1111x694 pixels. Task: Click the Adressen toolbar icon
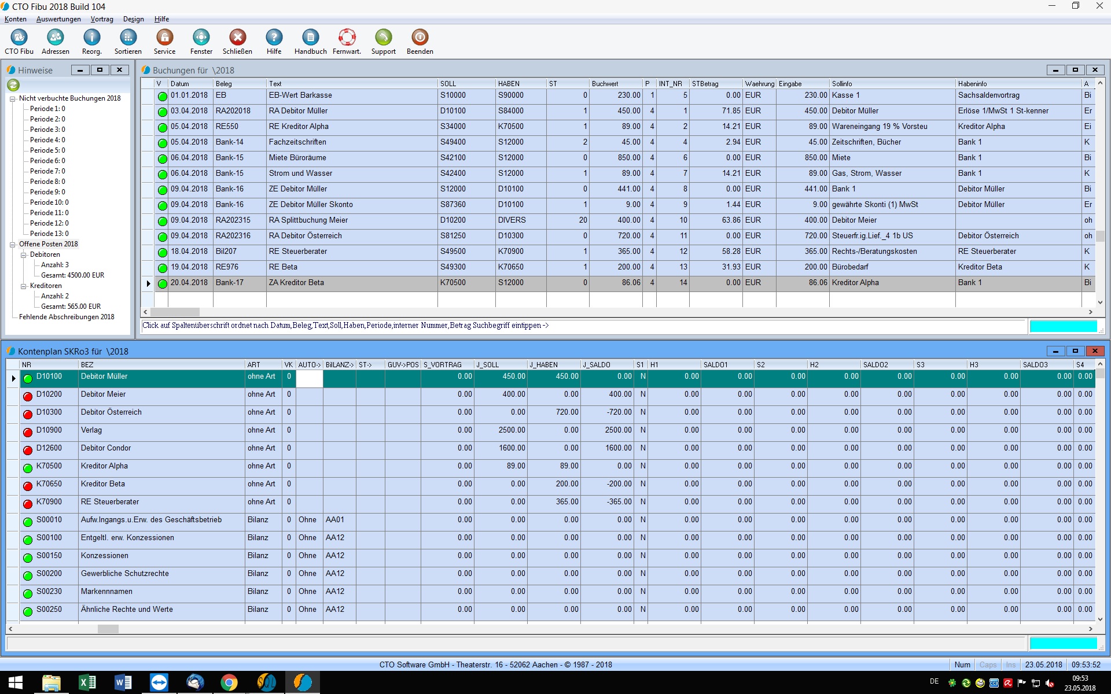tap(56, 38)
